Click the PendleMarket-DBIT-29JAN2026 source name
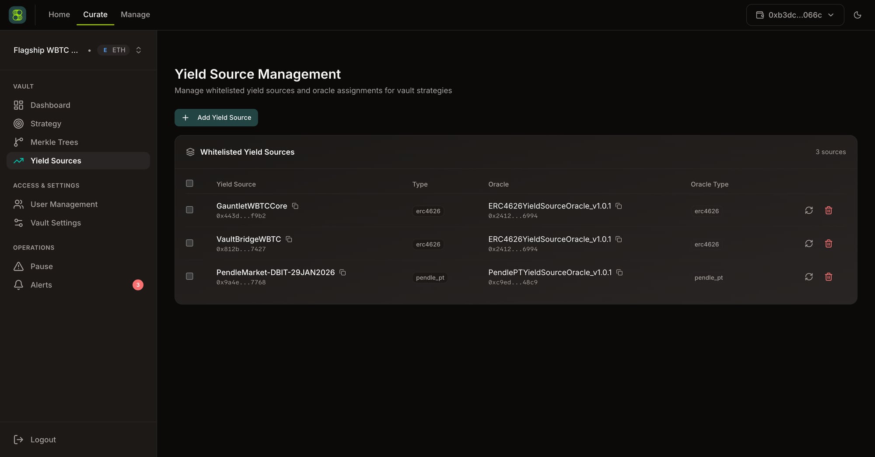This screenshot has height=457, width=875. pos(276,272)
